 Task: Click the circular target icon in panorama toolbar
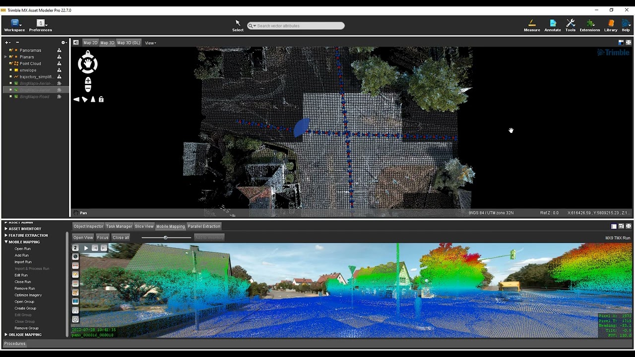click(75, 319)
